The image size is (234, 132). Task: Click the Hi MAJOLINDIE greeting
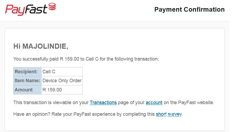[x=41, y=46]
